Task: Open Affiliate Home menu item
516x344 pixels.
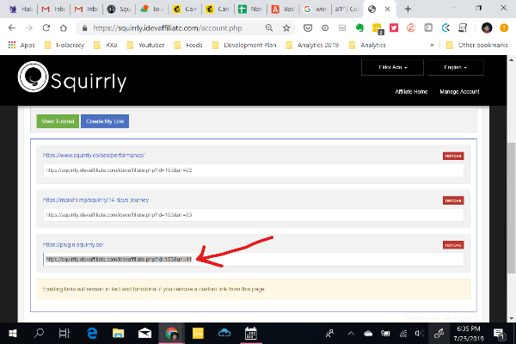Action: [x=411, y=91]
